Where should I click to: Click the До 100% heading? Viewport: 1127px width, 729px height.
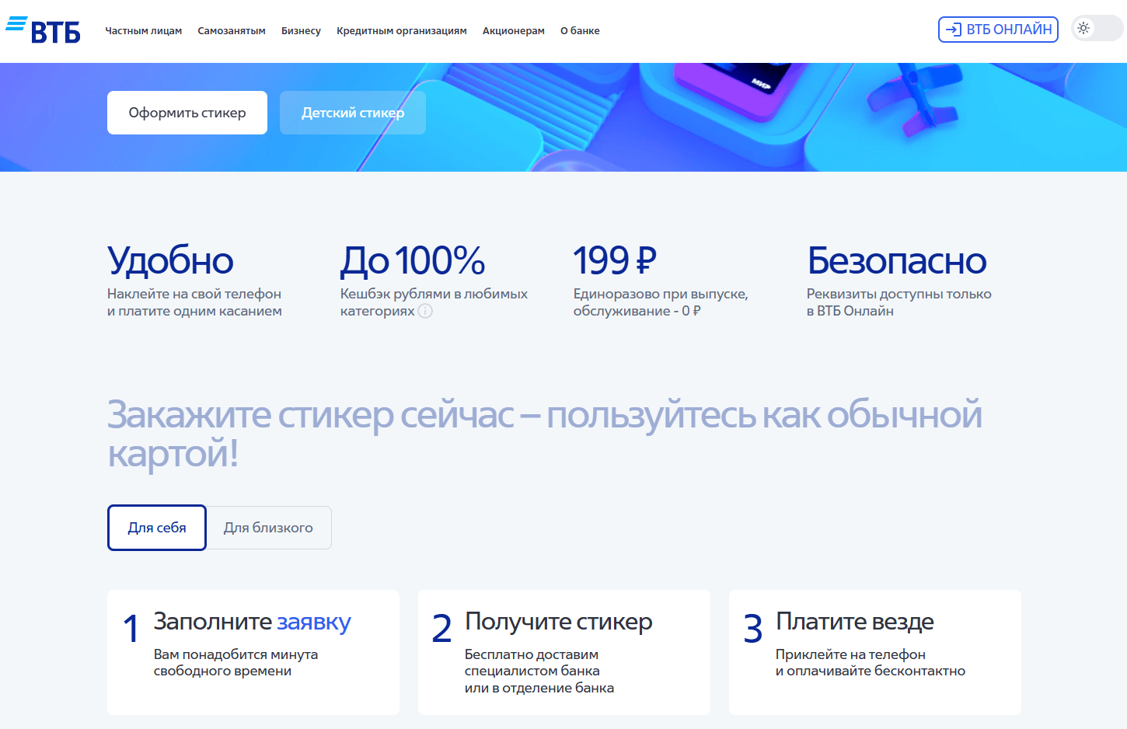(413, 260)
